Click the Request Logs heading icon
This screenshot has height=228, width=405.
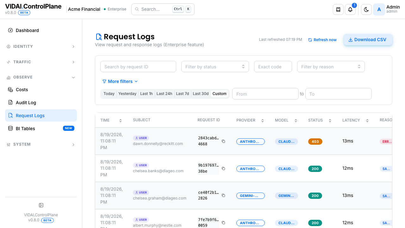tap(99, 37)
